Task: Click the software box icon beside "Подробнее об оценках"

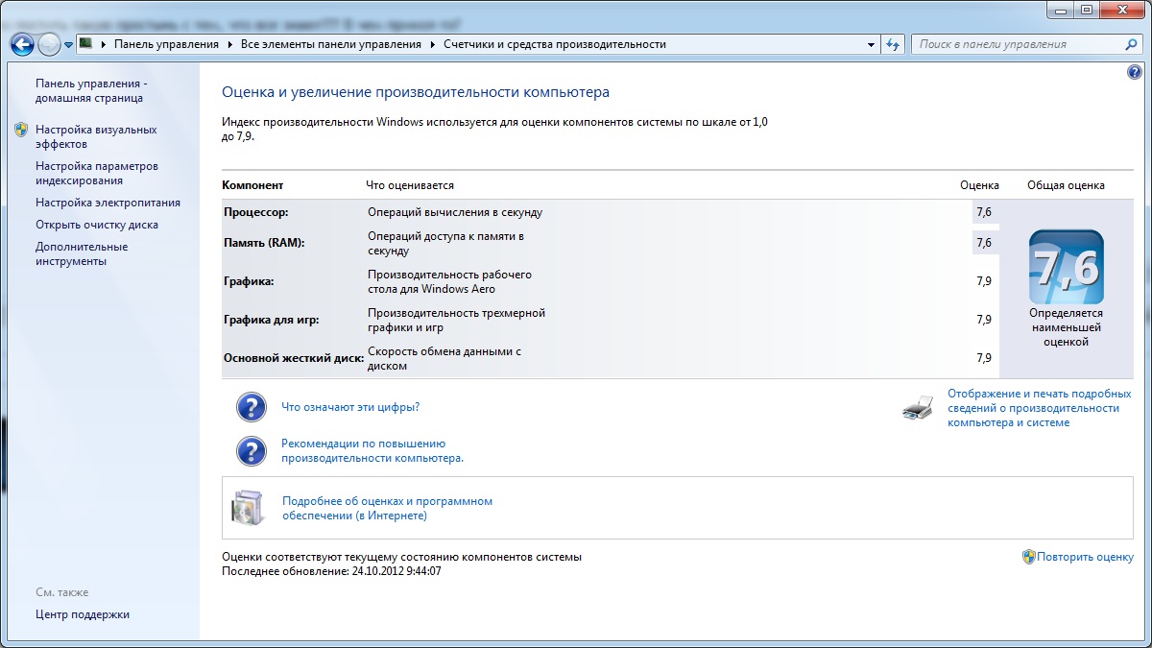Action: (x=247, y=509)
